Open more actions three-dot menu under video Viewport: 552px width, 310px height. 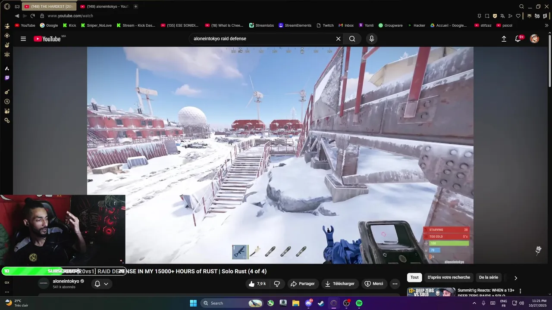click(395, 284)
